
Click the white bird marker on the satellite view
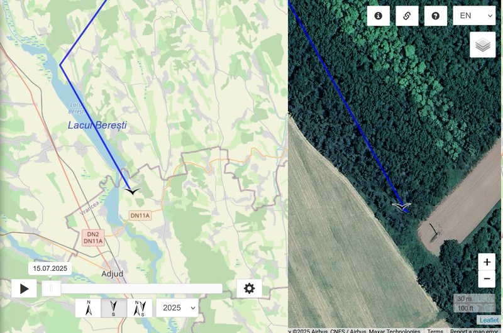tap(401, 207)
